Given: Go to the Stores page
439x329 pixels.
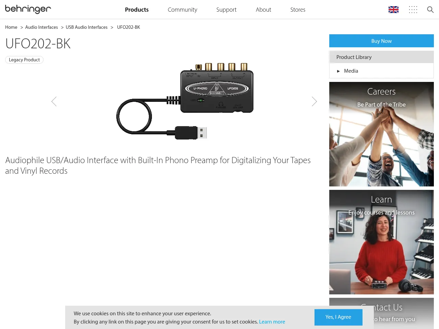Looking at the screenshot, I should [x=298, y=10].
